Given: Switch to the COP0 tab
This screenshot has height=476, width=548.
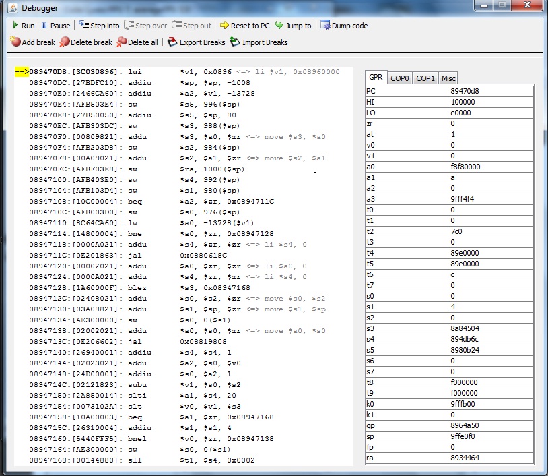Looking at the screenshot, I should (400, 78).
